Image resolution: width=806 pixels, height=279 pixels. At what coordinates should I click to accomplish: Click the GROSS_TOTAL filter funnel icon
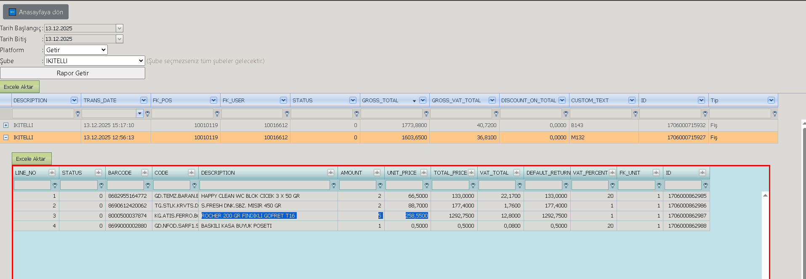(426, 114)
